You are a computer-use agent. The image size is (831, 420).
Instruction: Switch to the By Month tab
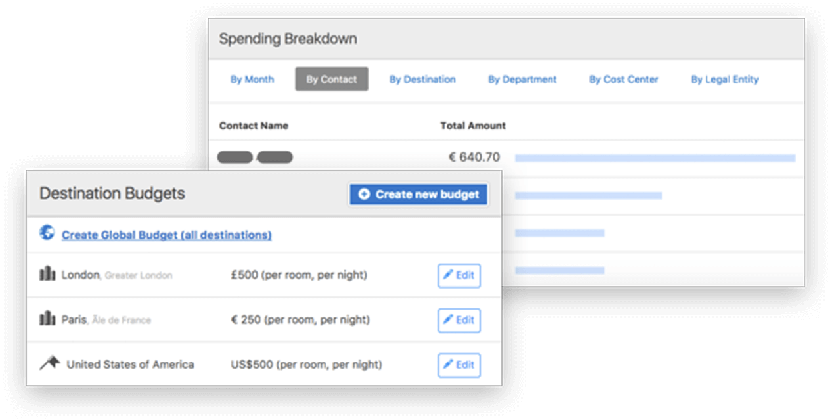(x=252, y=80)
